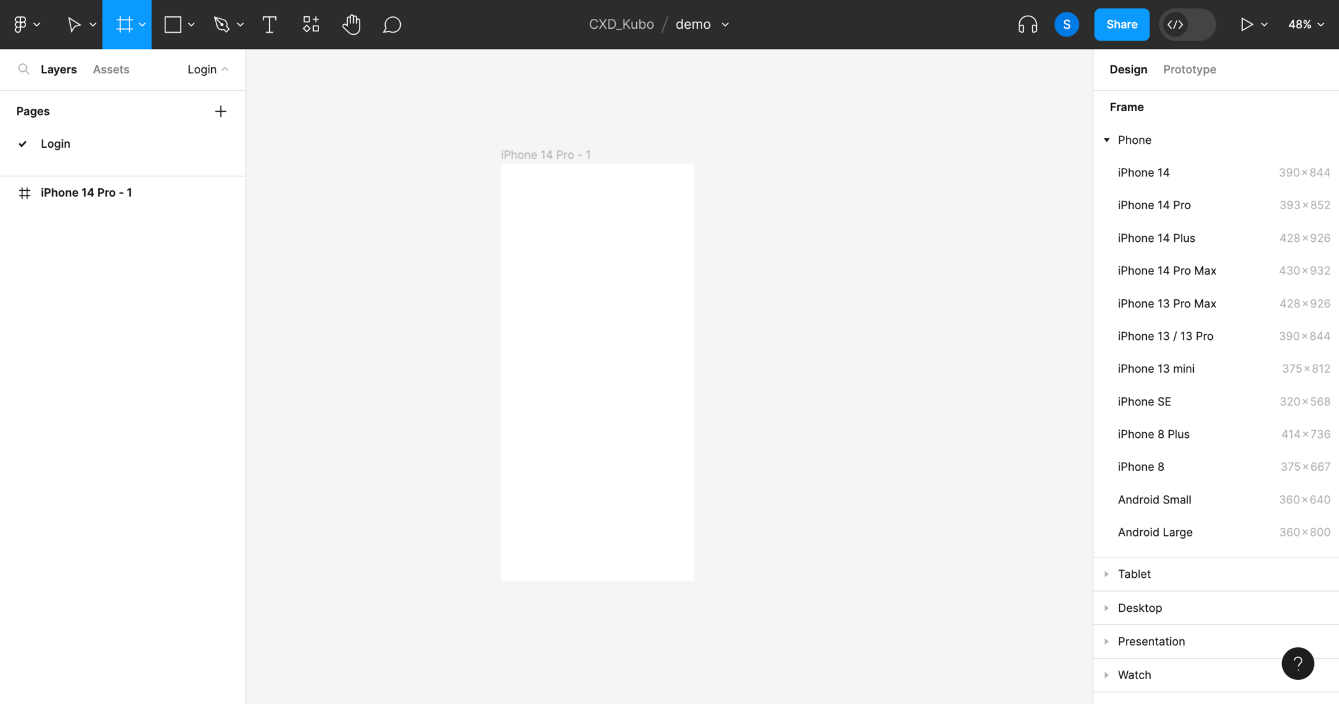Select the Rectangle shape tool
The width and height of the screenshot is (1339, 704).
pyautogui.click(x=173, y=24)
